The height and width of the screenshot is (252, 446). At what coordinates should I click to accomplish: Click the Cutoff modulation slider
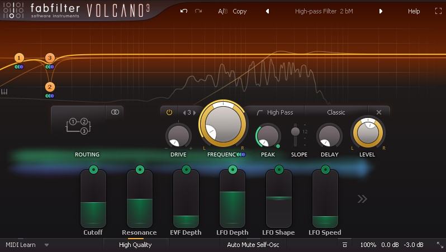(x=93, y=198)
